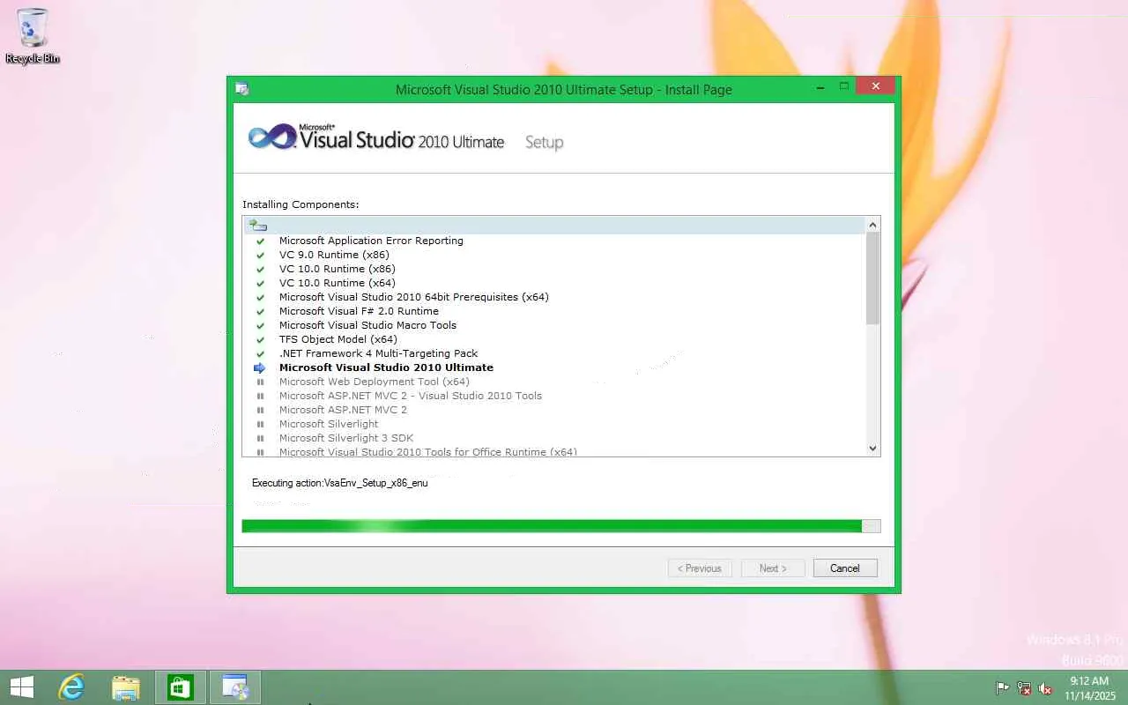Screen dimensions: 1128x705
Task: Select 'Visual Studio 2010 Tools for Office Runtime' text
Action: click(428, 451)
